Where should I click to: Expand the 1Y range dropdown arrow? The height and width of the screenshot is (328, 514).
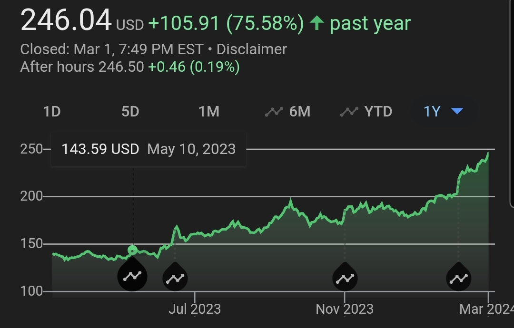[x=457, y=111]
